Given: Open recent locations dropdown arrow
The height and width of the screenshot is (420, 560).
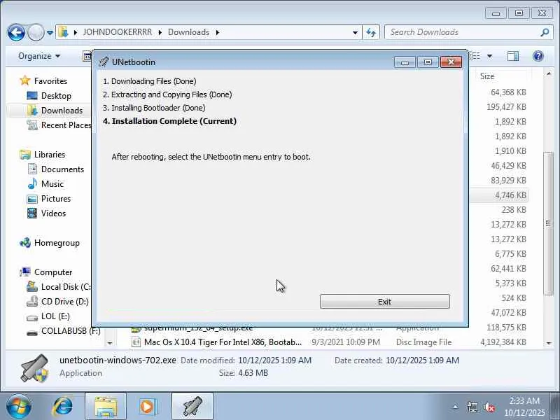Looking at the screenshot, I should click(50, 32).
